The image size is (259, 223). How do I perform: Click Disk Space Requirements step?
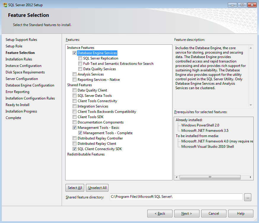coord(25,72)
